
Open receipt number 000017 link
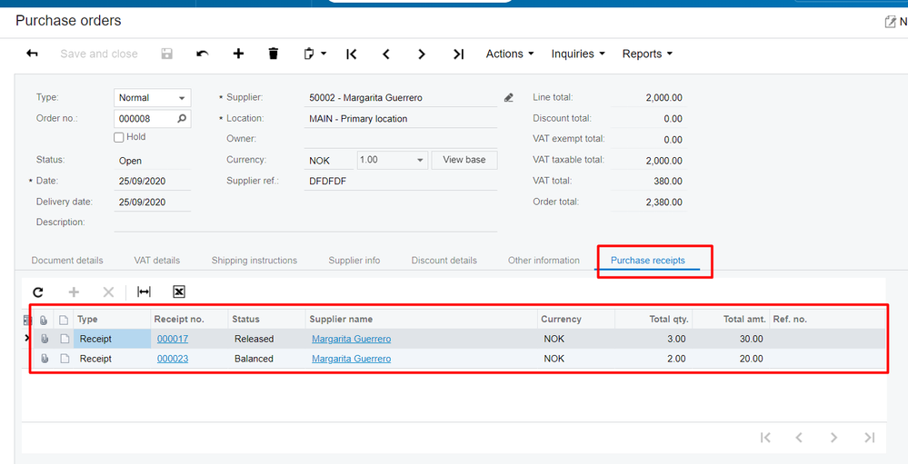pos(173,339)
